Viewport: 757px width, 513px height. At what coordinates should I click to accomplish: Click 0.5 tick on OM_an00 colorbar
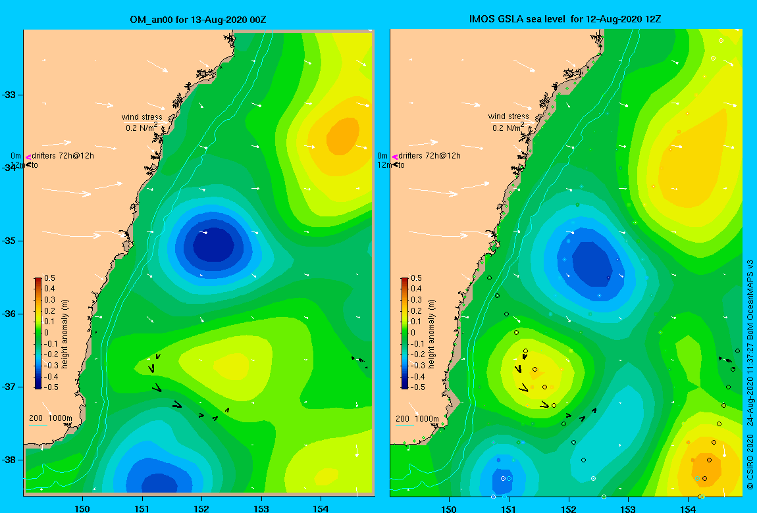50,278
